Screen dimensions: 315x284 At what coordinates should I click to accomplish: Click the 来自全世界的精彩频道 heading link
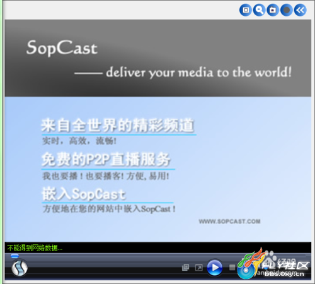tap(118, 126)
